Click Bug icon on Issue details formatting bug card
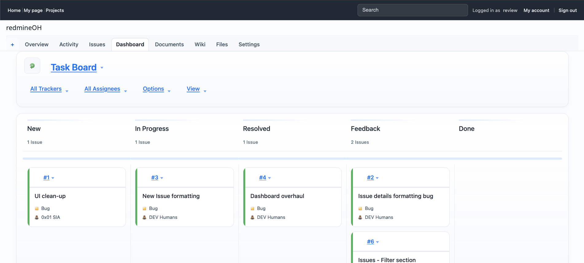Viewport: 584px width, 263px height. 360,208
